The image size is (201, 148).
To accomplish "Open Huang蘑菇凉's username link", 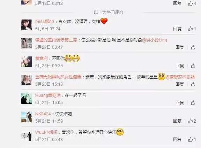I will tap(48, 95).
